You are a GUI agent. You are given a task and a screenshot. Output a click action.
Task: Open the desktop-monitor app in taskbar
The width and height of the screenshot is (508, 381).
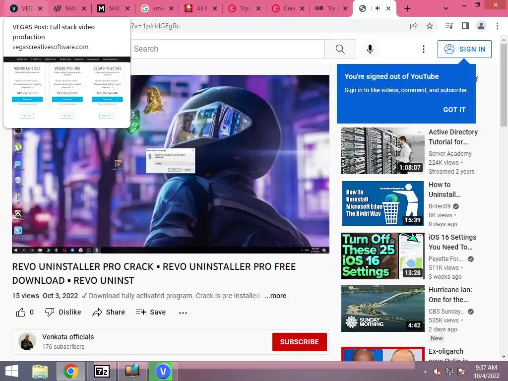point(132,371)
